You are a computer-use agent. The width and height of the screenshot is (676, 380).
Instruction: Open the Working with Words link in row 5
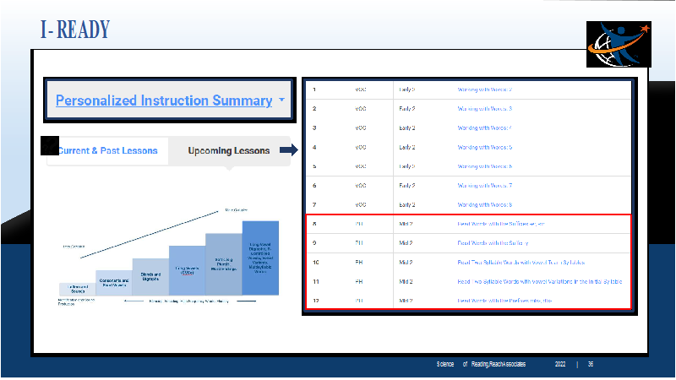coord(484,166)
